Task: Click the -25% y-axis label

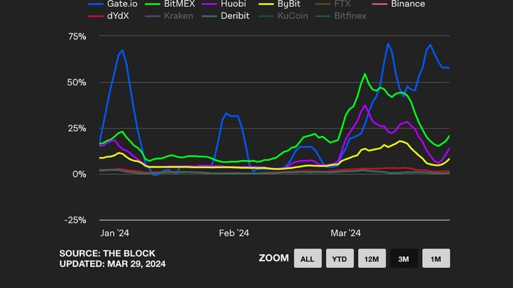Action: point(75,220)
